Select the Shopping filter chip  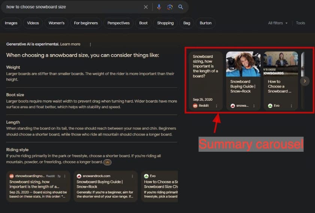click(165, 23)
